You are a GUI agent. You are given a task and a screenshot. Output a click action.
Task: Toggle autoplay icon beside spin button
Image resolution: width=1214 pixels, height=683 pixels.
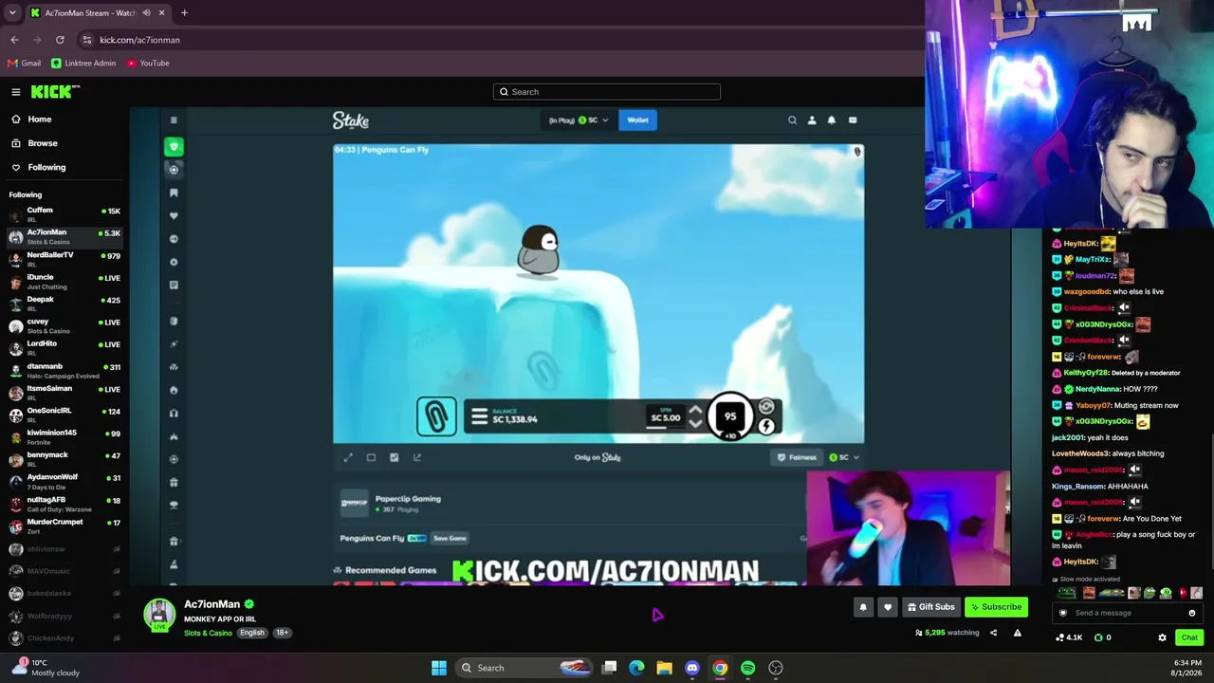[766, 407]
